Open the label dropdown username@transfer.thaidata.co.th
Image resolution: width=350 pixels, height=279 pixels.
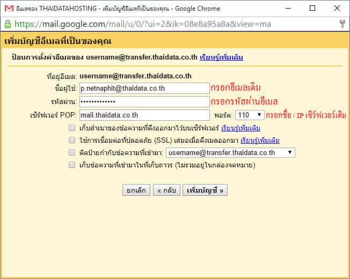pyautogui.click(x=230, y=153)
